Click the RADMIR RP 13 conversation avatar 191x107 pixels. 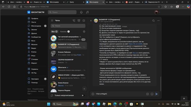click(x=96, y=21)
